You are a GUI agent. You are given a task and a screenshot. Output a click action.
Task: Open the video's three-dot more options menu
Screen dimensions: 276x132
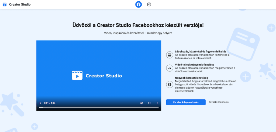click(157, 103)
